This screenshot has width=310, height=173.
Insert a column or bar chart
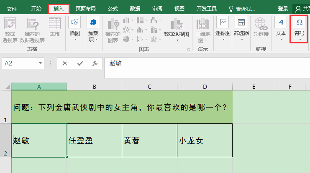[128, 20]
